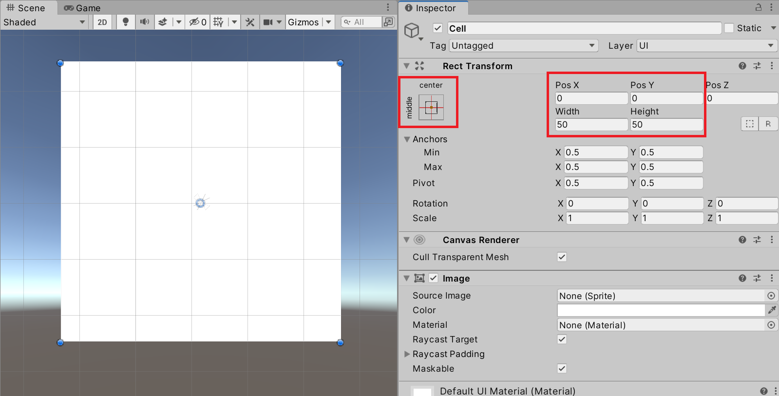Uncheck Cull Transparent Mesh
The width and height of the screenshot is (779, 396).
(562, 257)
